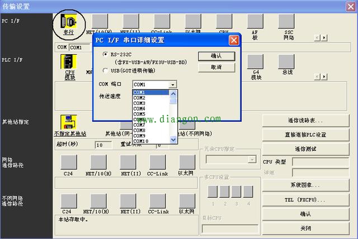The image size is (358, 239).
Task: Open the COM 端口 combo box arrow
Action: pos(173,84)
